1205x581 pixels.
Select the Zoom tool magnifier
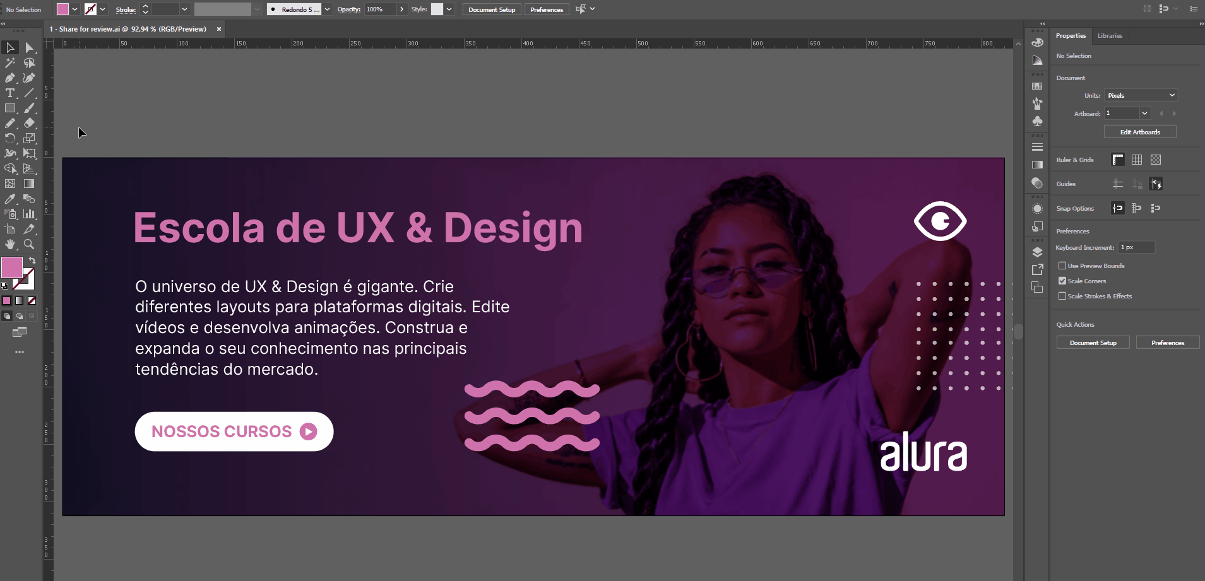[29, 244]
